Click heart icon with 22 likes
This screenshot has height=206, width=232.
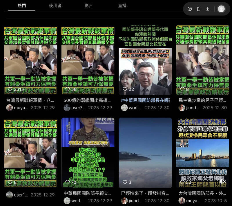coord(125,89)
